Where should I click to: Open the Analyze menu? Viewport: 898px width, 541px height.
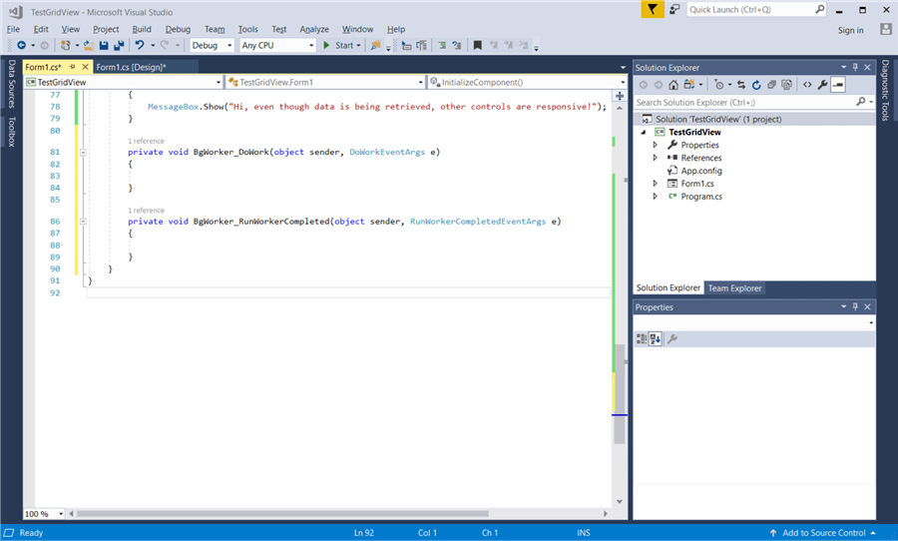tap(314, 29)
